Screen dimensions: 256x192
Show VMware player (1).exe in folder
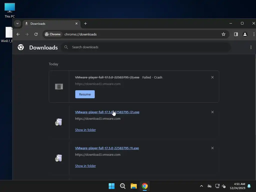click(x=85, y=166)
